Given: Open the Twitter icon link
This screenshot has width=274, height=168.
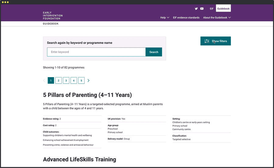Looking at the screenshot, I should pos(196,9).
